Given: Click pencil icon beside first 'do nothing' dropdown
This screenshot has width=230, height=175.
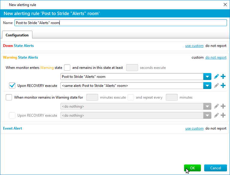Looking at the screenshot, I should point(216,106).
